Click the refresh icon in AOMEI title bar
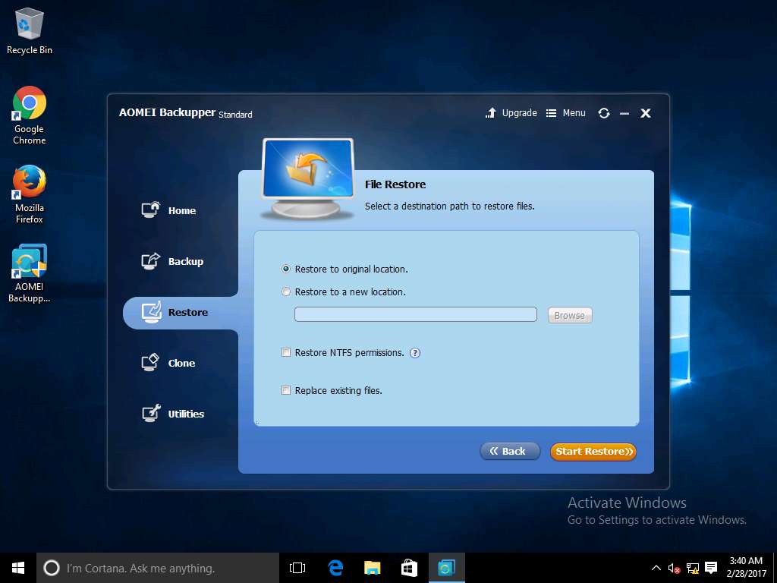Screen dimensions: 777x583 (x=603, y=113)
